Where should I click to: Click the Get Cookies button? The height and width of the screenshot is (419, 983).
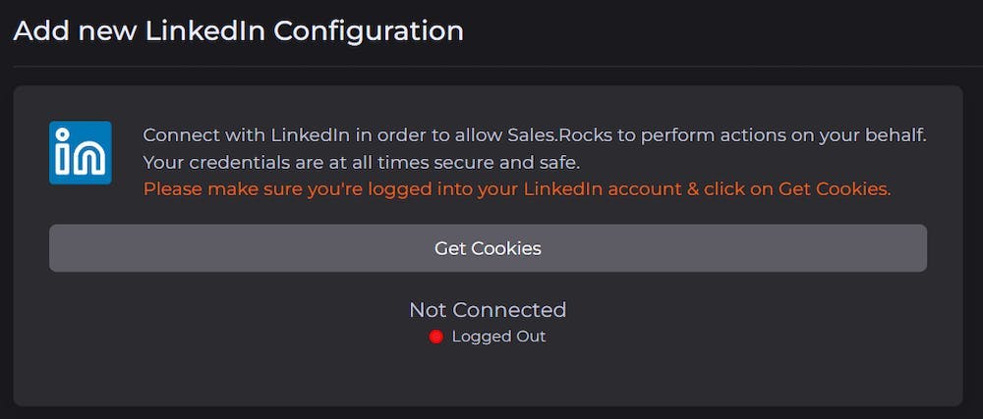pyautogui.click(x=488, y=248)
